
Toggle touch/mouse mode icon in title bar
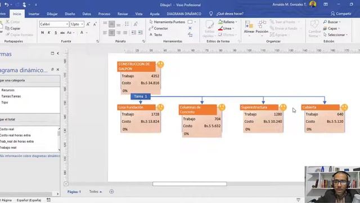click(x=24, y=5)
